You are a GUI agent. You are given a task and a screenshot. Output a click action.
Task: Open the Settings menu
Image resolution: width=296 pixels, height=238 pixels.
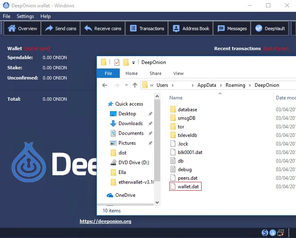pos(25,16)
